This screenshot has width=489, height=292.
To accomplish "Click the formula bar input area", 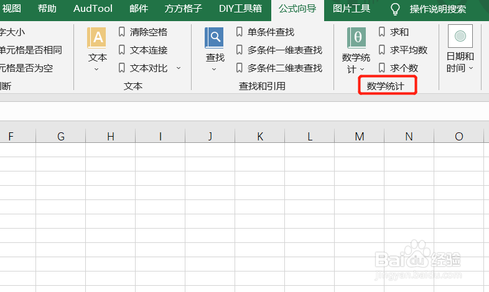I will pyautogui.click(x=244, y=111).
